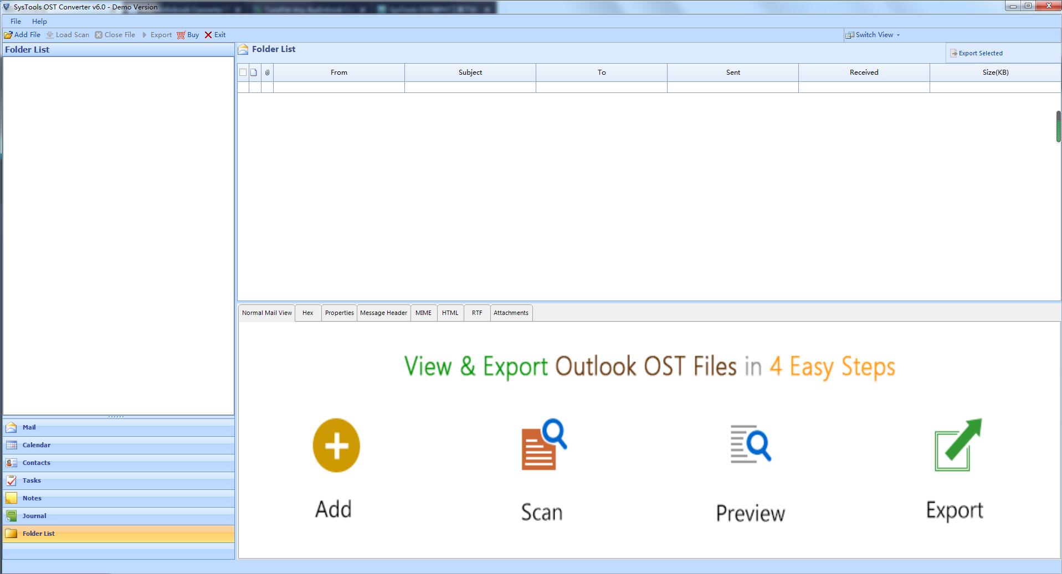Click the Mail envelope icon in sidebar
This screenshot has width=1062, height=574.
(x=11, y=427)
